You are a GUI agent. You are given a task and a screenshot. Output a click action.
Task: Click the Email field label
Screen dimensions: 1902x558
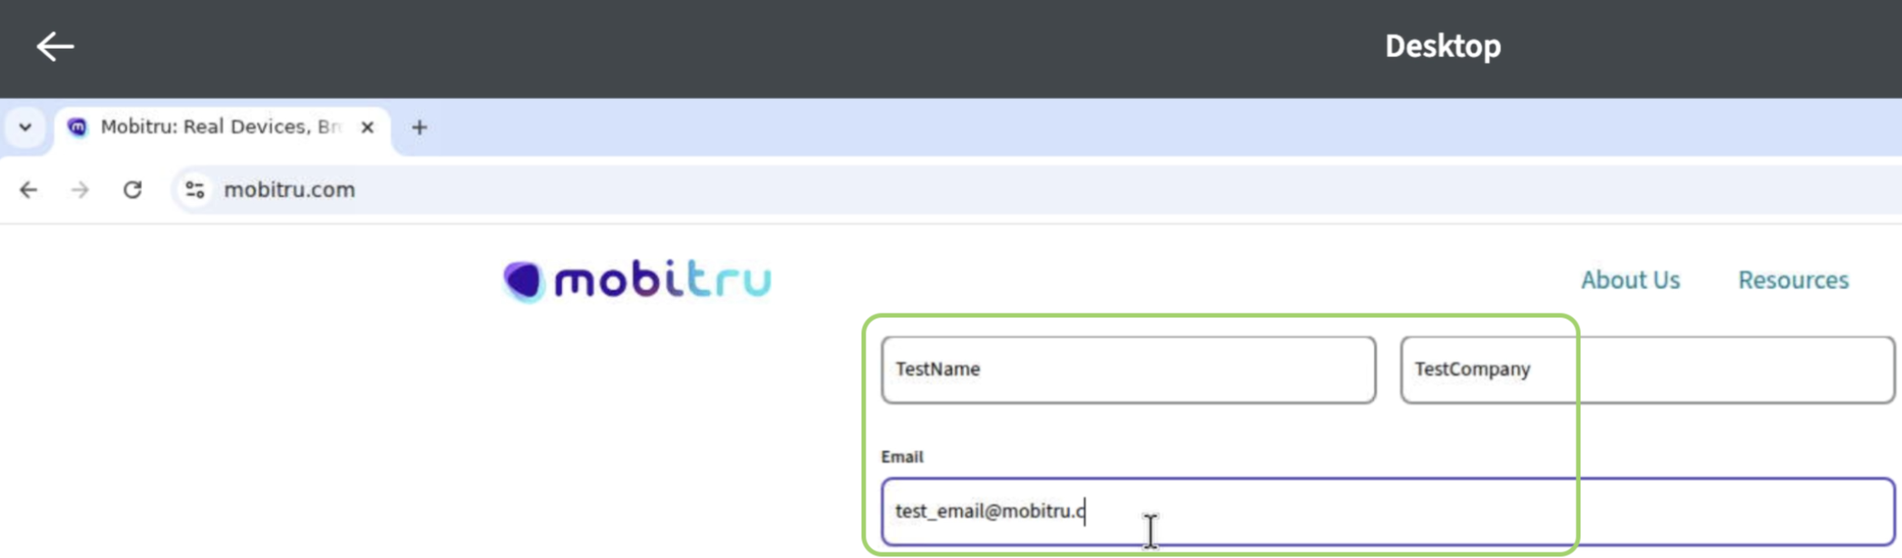click(902, 457)
